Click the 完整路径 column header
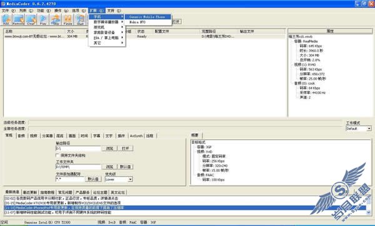The image size is (375, 226). [219, 31]
